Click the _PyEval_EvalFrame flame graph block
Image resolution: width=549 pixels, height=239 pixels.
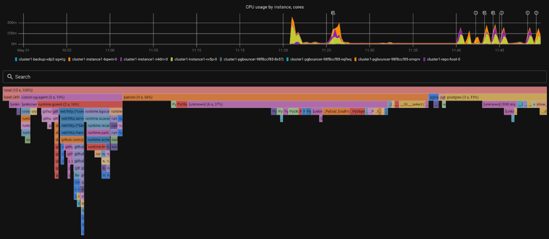[336, 112]
